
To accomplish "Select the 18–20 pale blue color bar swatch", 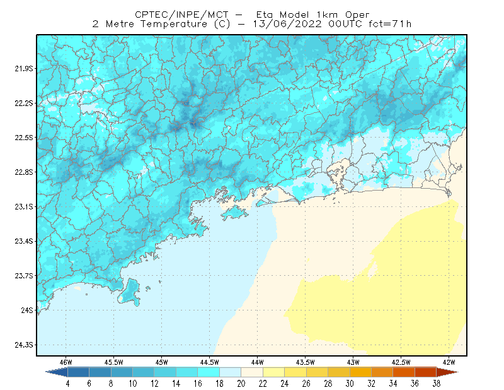I will tap(230, 372).
